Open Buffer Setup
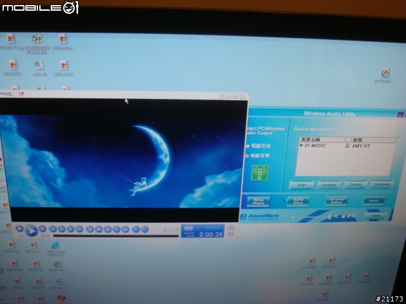Screen dimensions: 406x304 coord(298,201)
